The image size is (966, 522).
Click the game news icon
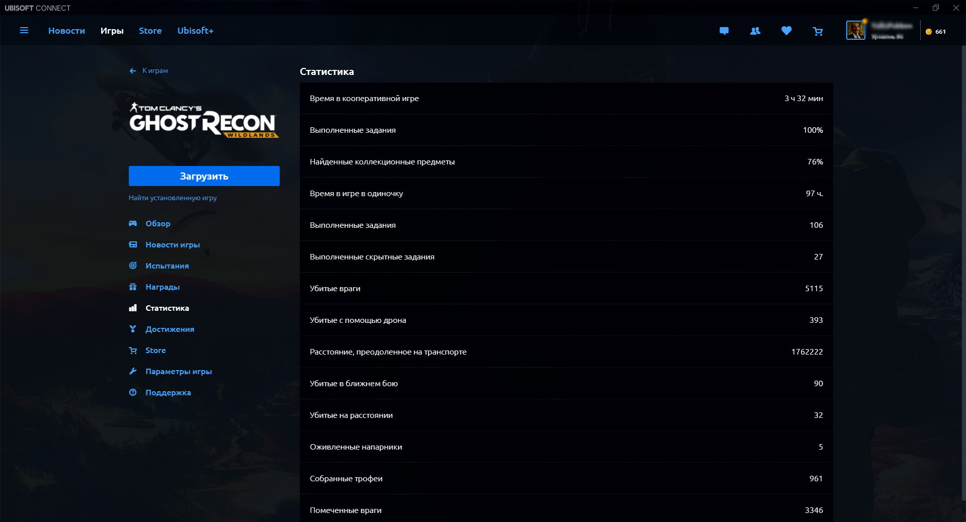pos(133,244)
